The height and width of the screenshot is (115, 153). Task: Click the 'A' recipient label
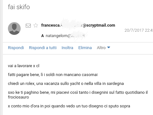tap(43, 36)
